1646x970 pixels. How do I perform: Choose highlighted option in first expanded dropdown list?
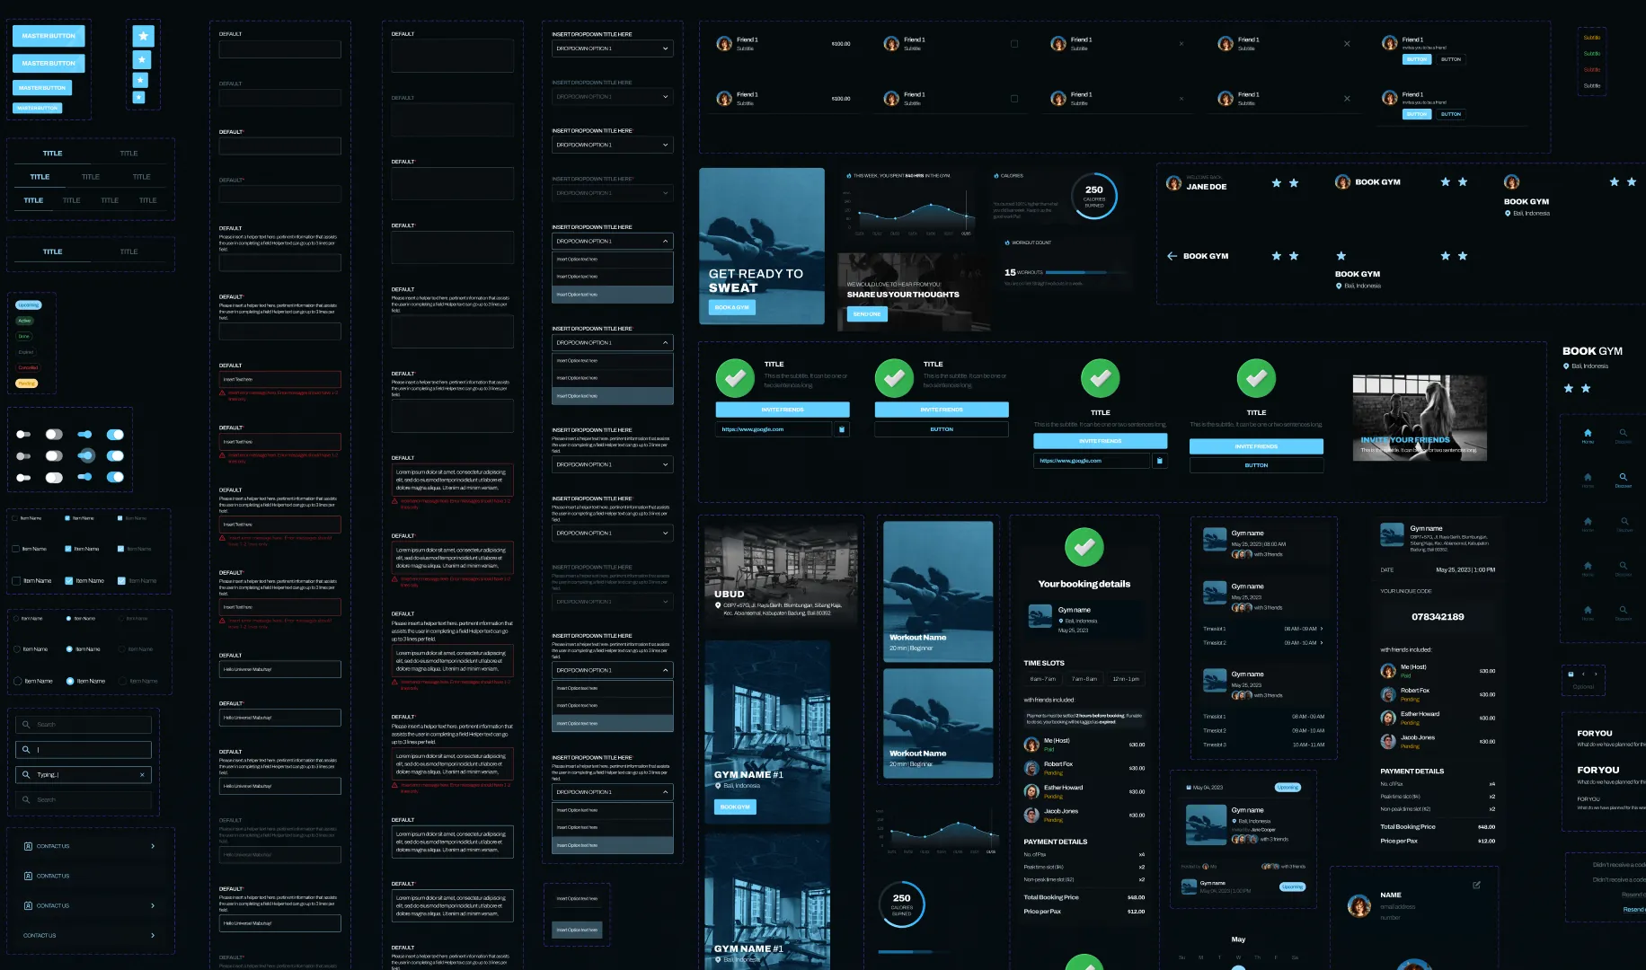coord(612,295)
